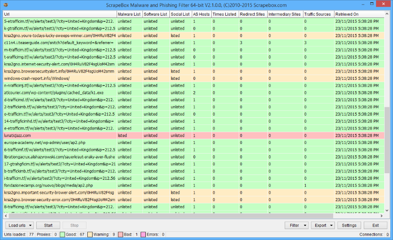Select the atlcourier.com k1.exe url row

click(x=193, y=93)
